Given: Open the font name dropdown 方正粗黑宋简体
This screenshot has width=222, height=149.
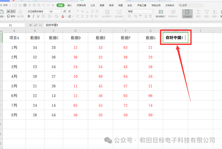Looking at the screenshot, I should pos(48,11).
